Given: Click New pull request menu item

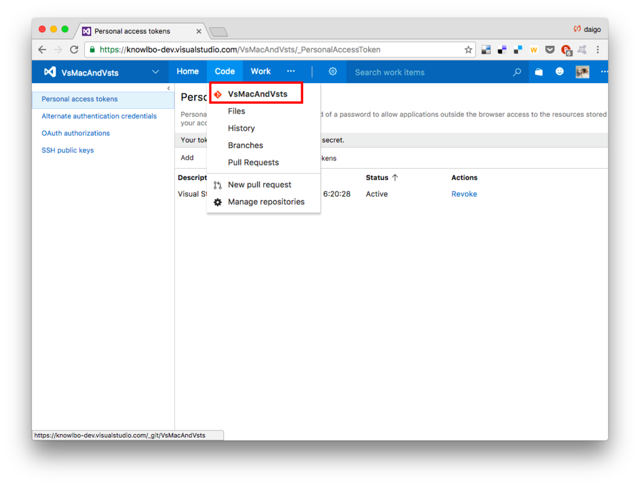Looking at the screenshot, I should [259, 184].
